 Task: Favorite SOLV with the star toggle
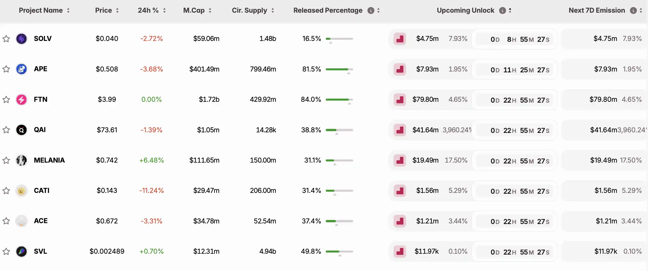click(6, 39)
